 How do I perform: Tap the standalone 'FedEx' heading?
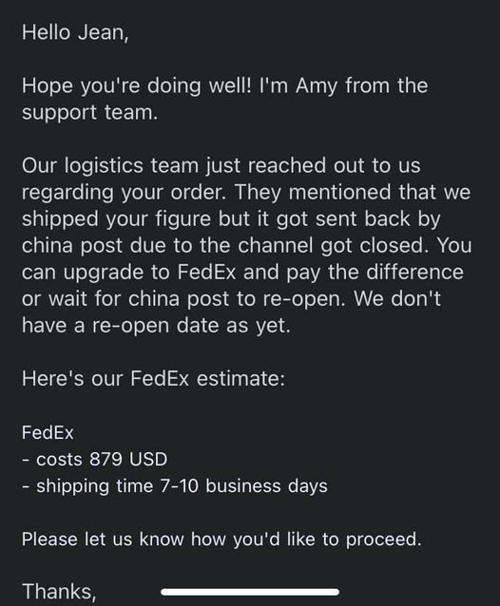[x=48, y=432]
